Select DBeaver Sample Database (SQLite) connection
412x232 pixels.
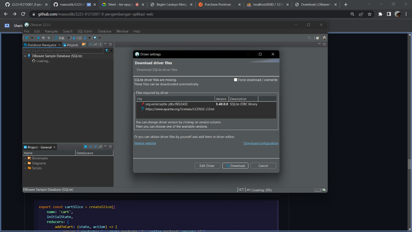[57, 56]
